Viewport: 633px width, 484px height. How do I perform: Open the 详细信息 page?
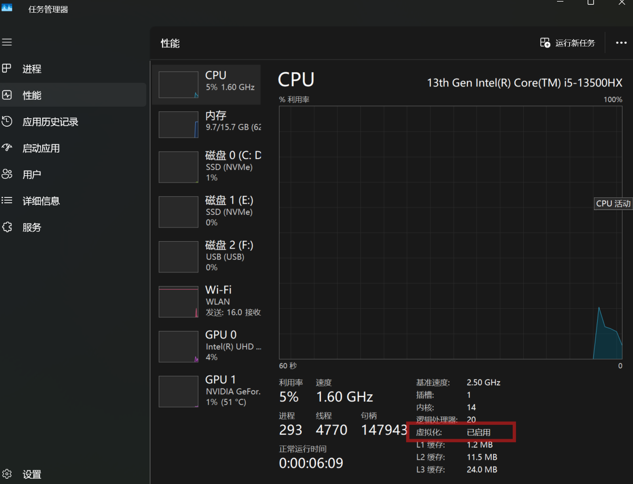coord(73,201)
